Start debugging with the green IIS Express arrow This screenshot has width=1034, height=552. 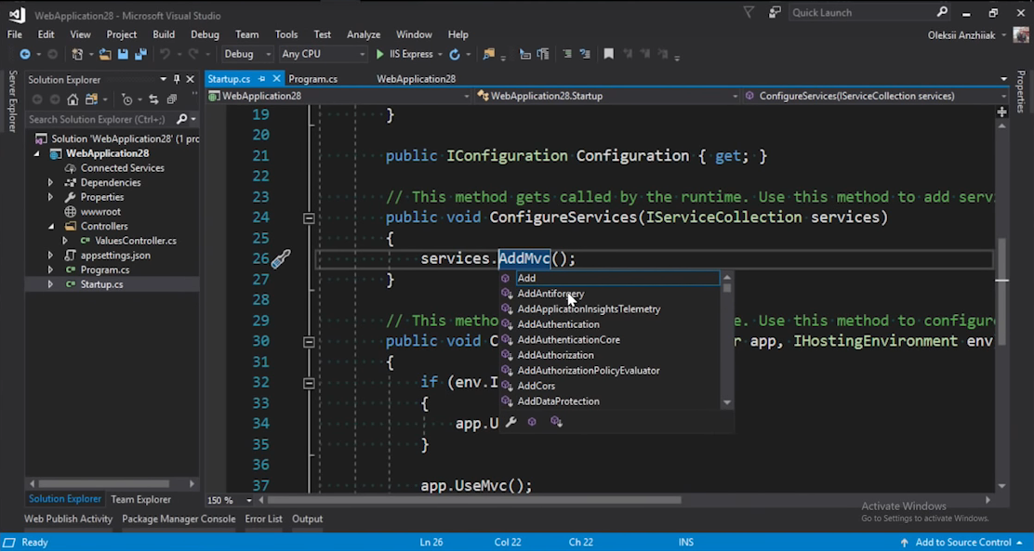[x=379, y=54]
